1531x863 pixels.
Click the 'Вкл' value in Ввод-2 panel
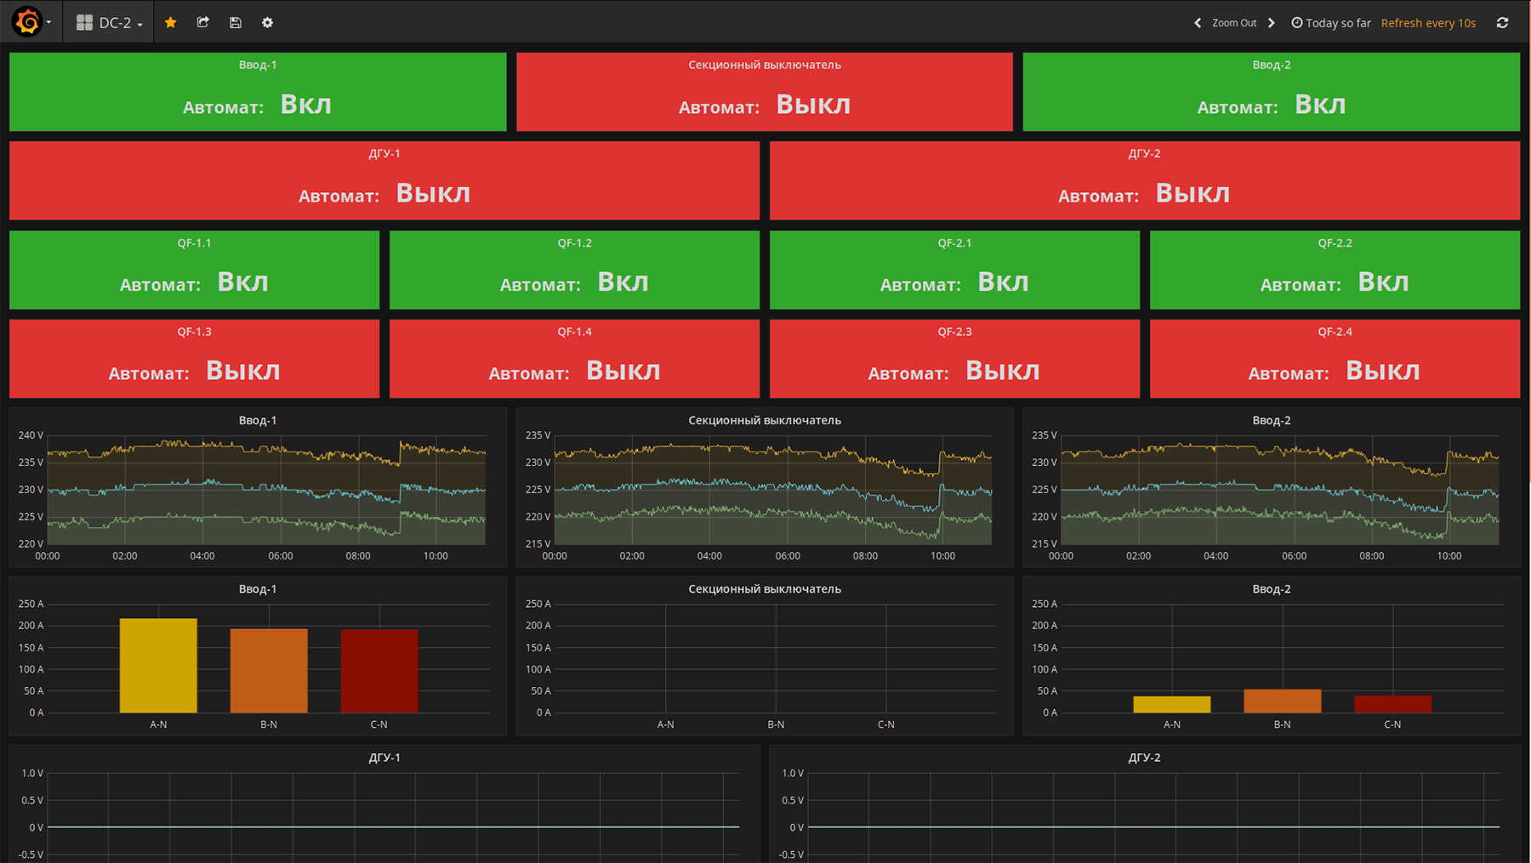click(x=1320, y=105)
